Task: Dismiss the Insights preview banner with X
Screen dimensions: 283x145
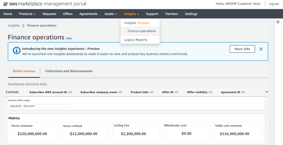Action: tap(261, 49)
